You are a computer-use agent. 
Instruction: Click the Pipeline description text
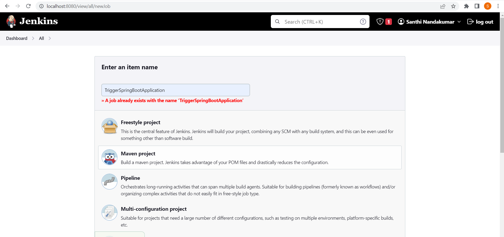point(258,190)
